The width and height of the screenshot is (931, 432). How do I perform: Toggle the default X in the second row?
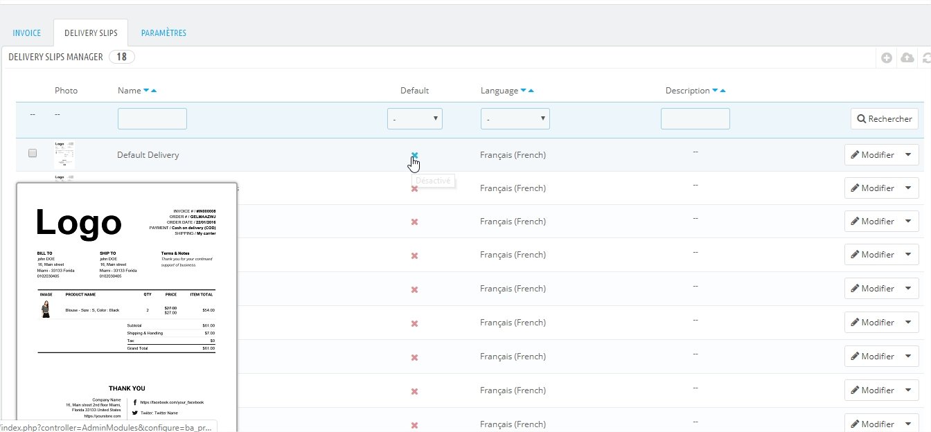pos(414,188)
